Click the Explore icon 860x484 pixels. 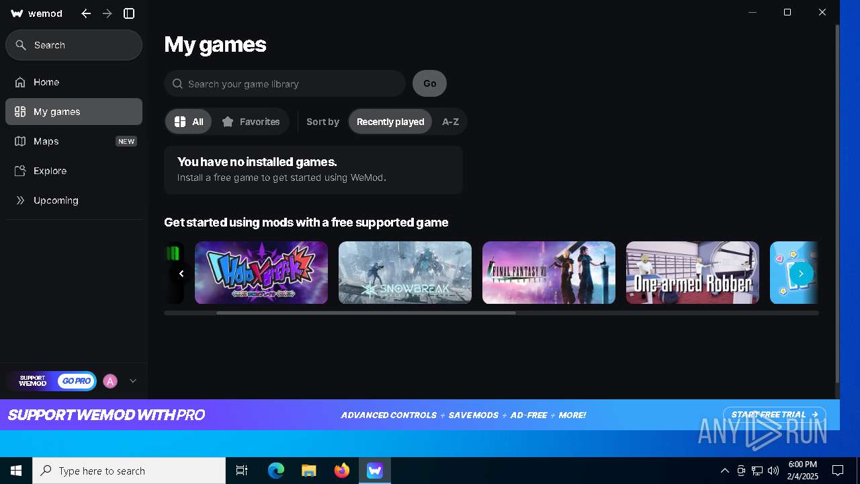point(20,171)
